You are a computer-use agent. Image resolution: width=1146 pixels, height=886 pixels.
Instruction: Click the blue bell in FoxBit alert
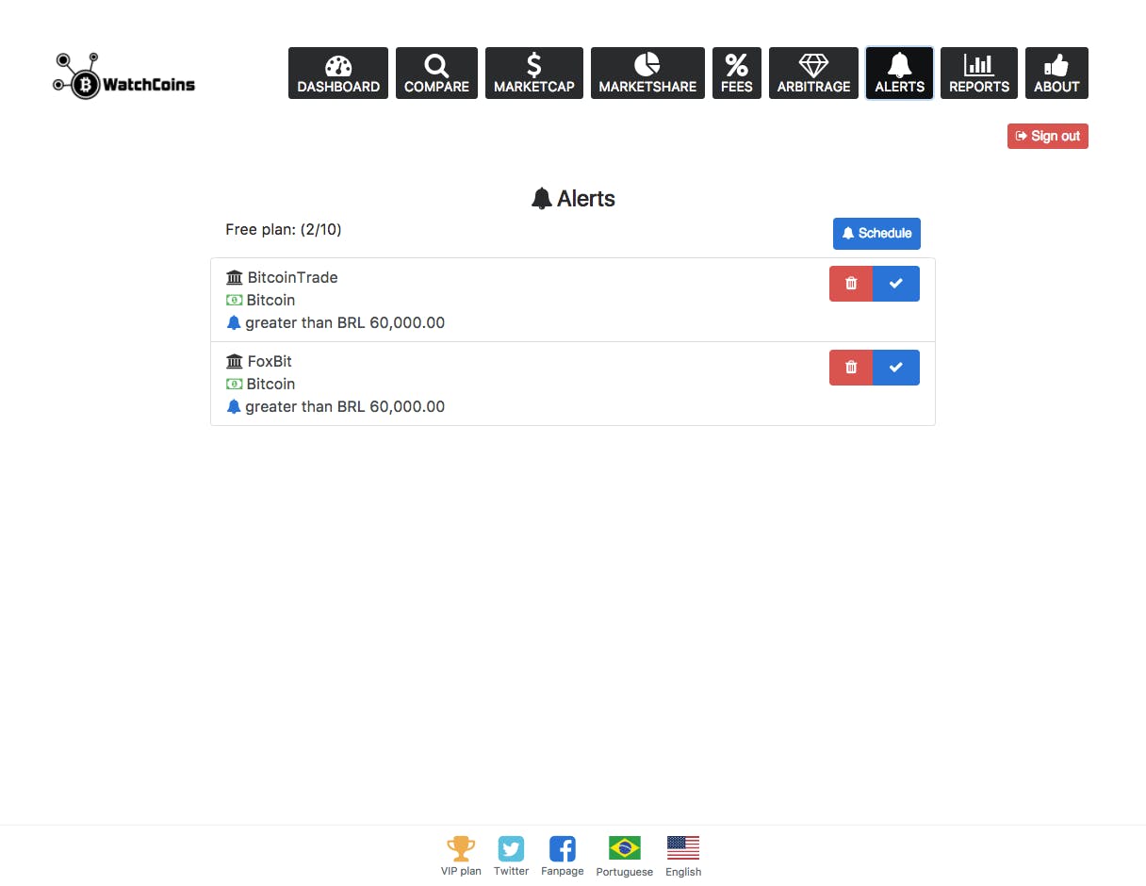(234, 406)
